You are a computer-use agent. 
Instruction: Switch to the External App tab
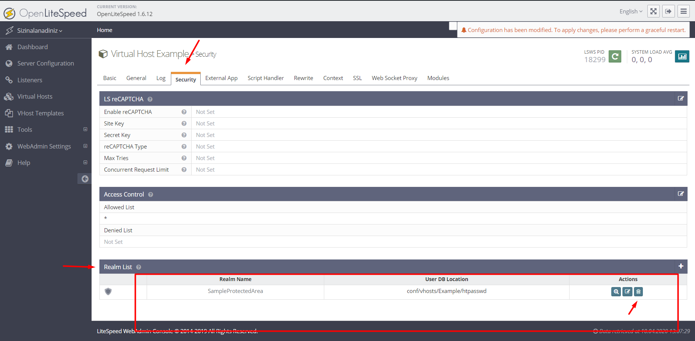[221, 78]
